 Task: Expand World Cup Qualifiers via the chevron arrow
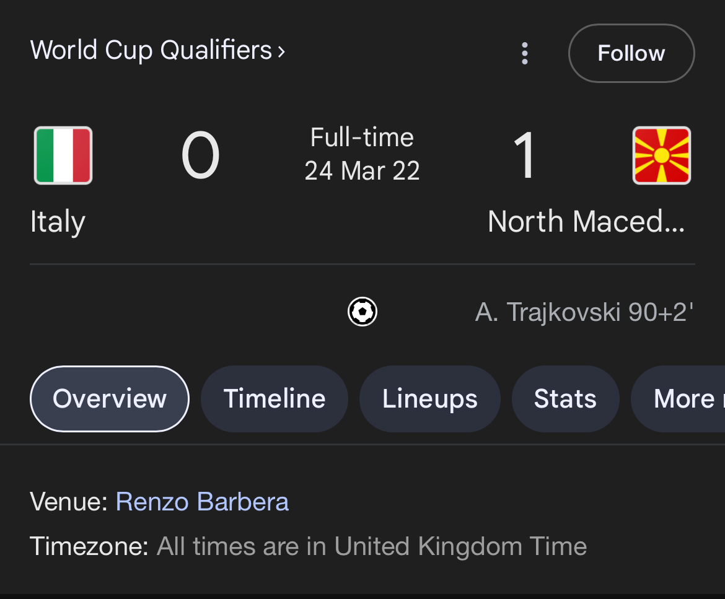coord(281,51)
